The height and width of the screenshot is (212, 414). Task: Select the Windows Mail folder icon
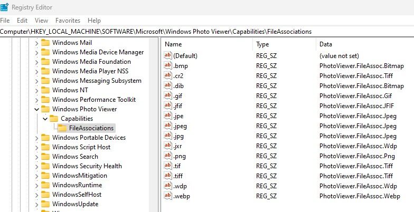[45, 43]
